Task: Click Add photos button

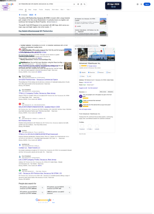Action: [x=110, y=92]
